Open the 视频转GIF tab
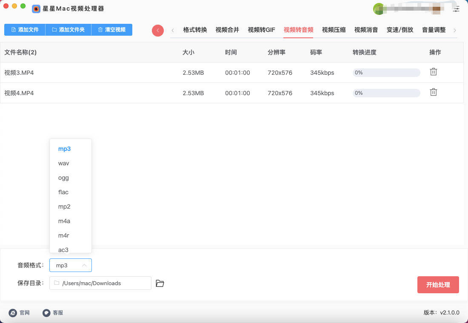 [x=261, y=30]
